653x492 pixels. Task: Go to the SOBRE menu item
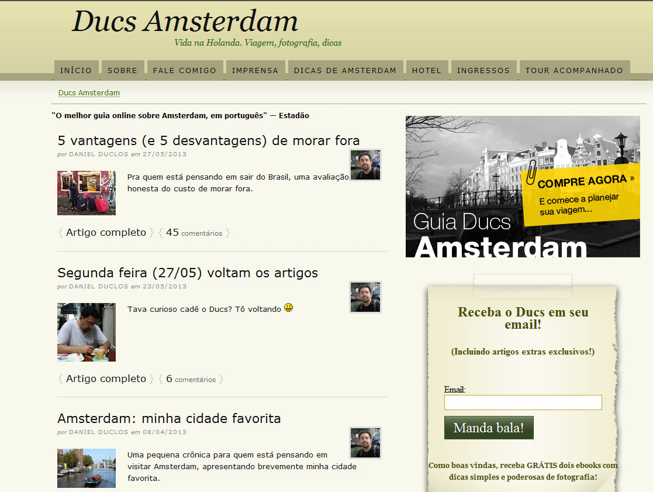(x=122, y=70)
